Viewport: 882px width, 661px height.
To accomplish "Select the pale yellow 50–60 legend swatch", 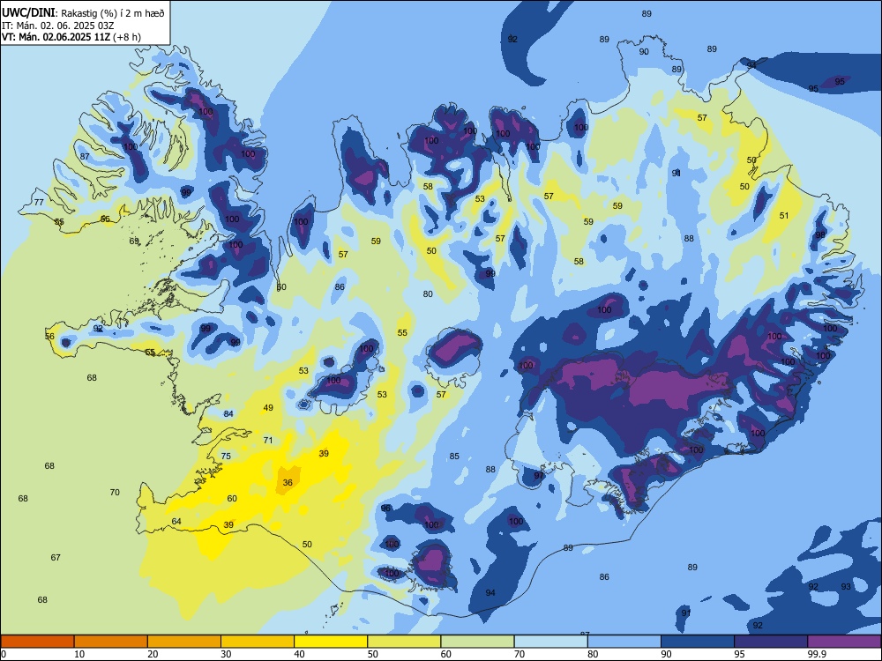I will 404,642.
